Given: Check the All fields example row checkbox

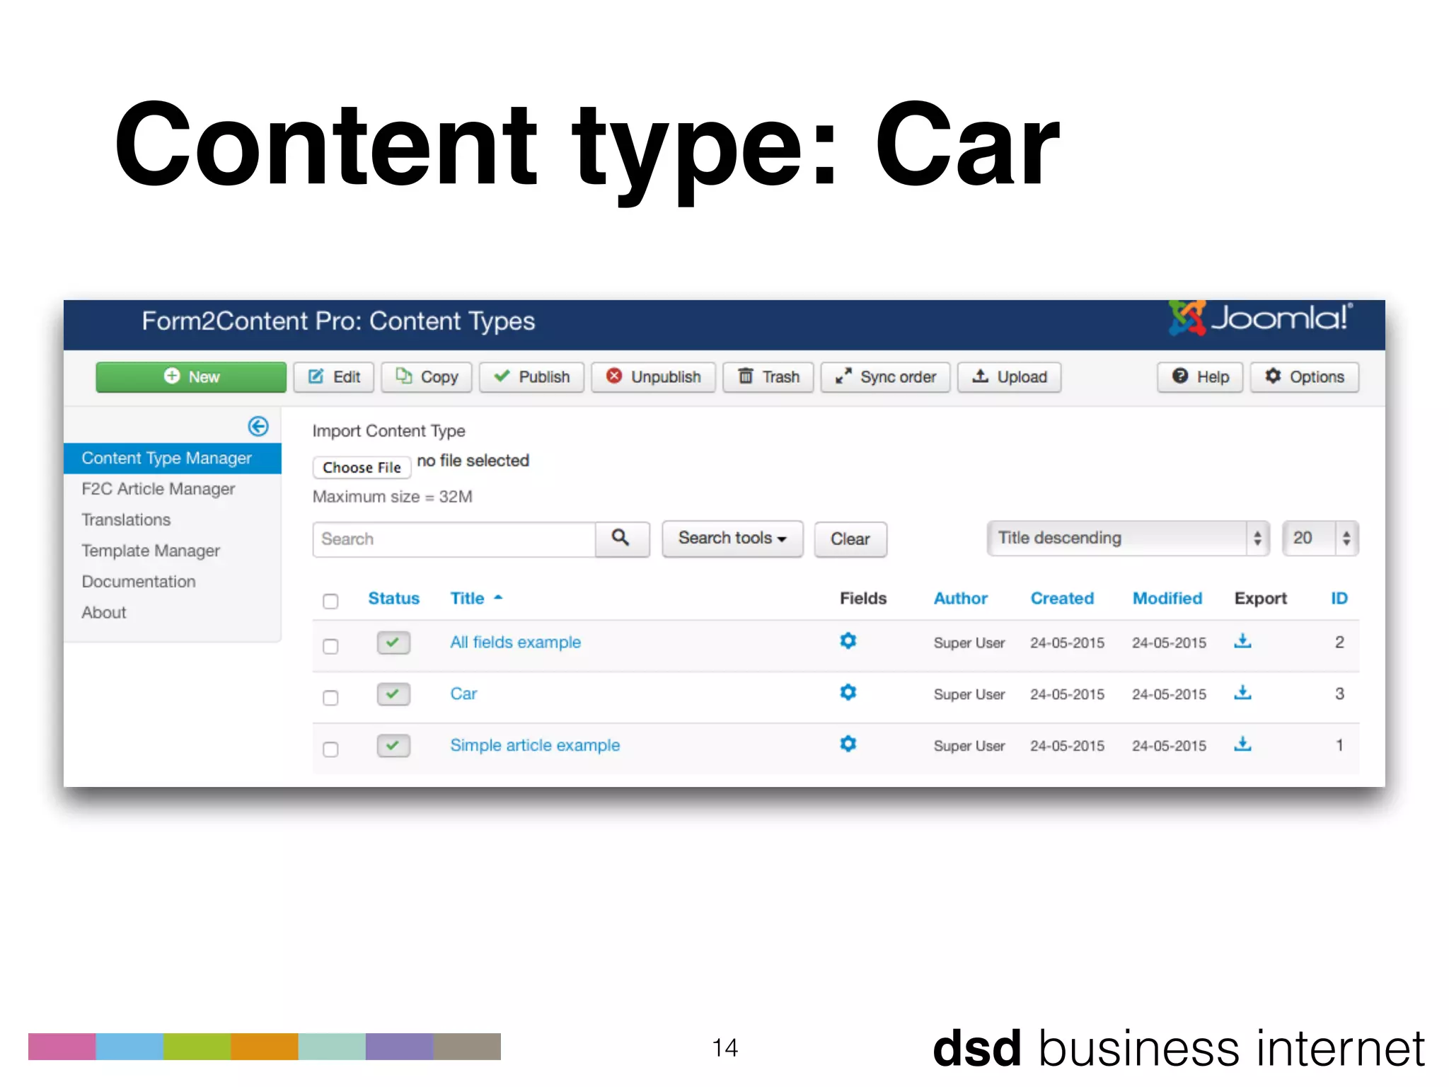Looking at the screenshot, I should (330, 646).
